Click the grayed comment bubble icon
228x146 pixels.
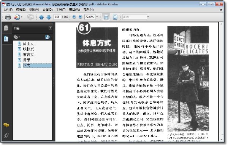coord(30,17)
